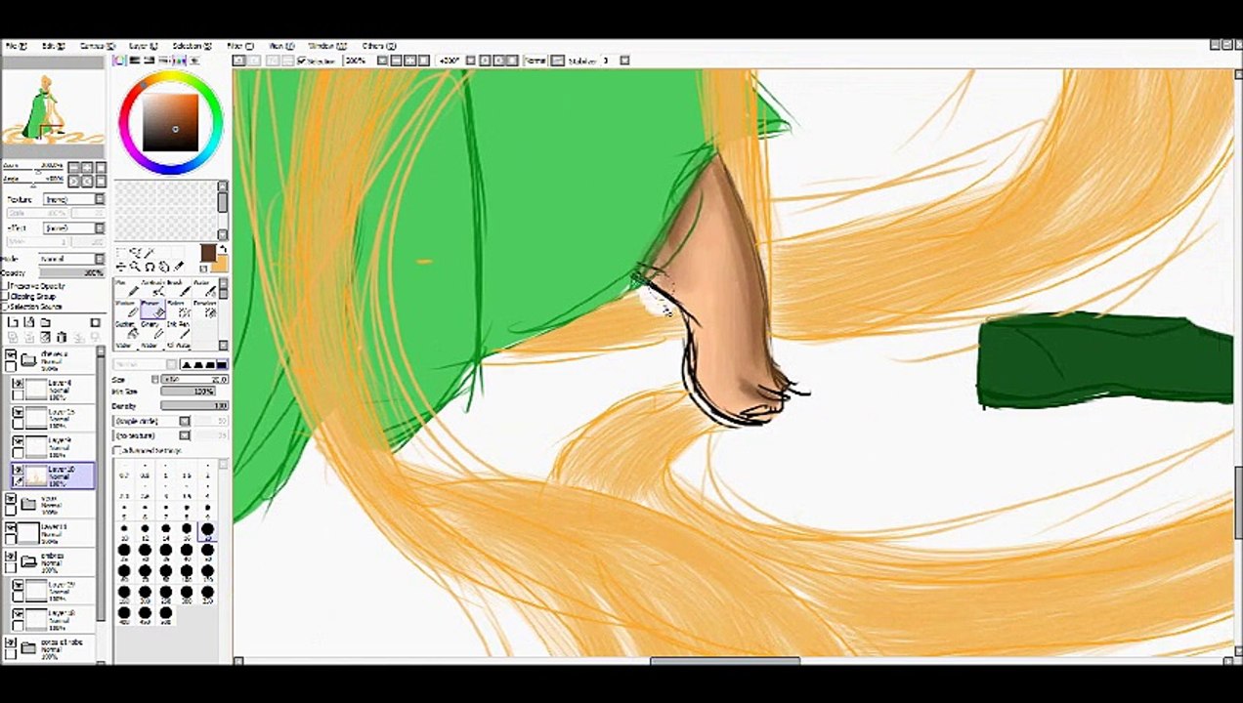1243x703 pixels.
Task: Select the Select Pen tool
Action: click(180, 309)
